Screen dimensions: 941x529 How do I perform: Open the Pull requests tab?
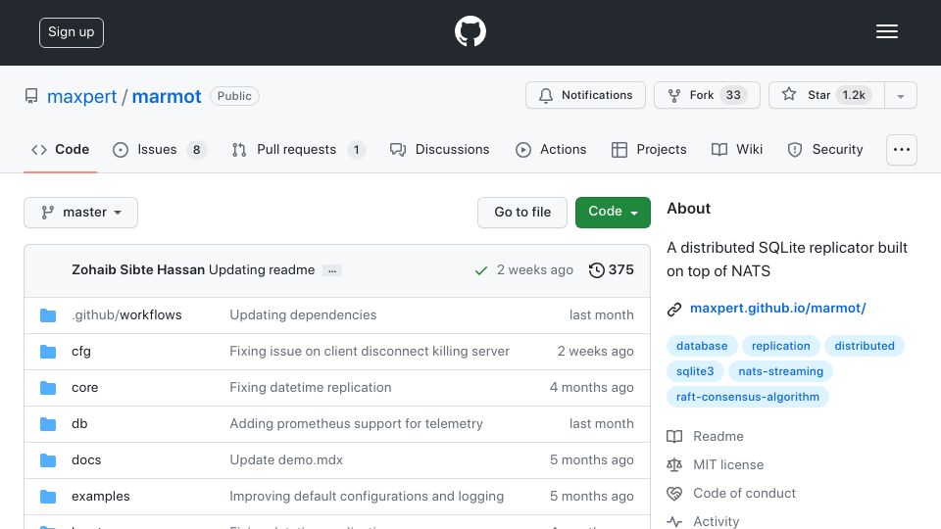[299, 149]
